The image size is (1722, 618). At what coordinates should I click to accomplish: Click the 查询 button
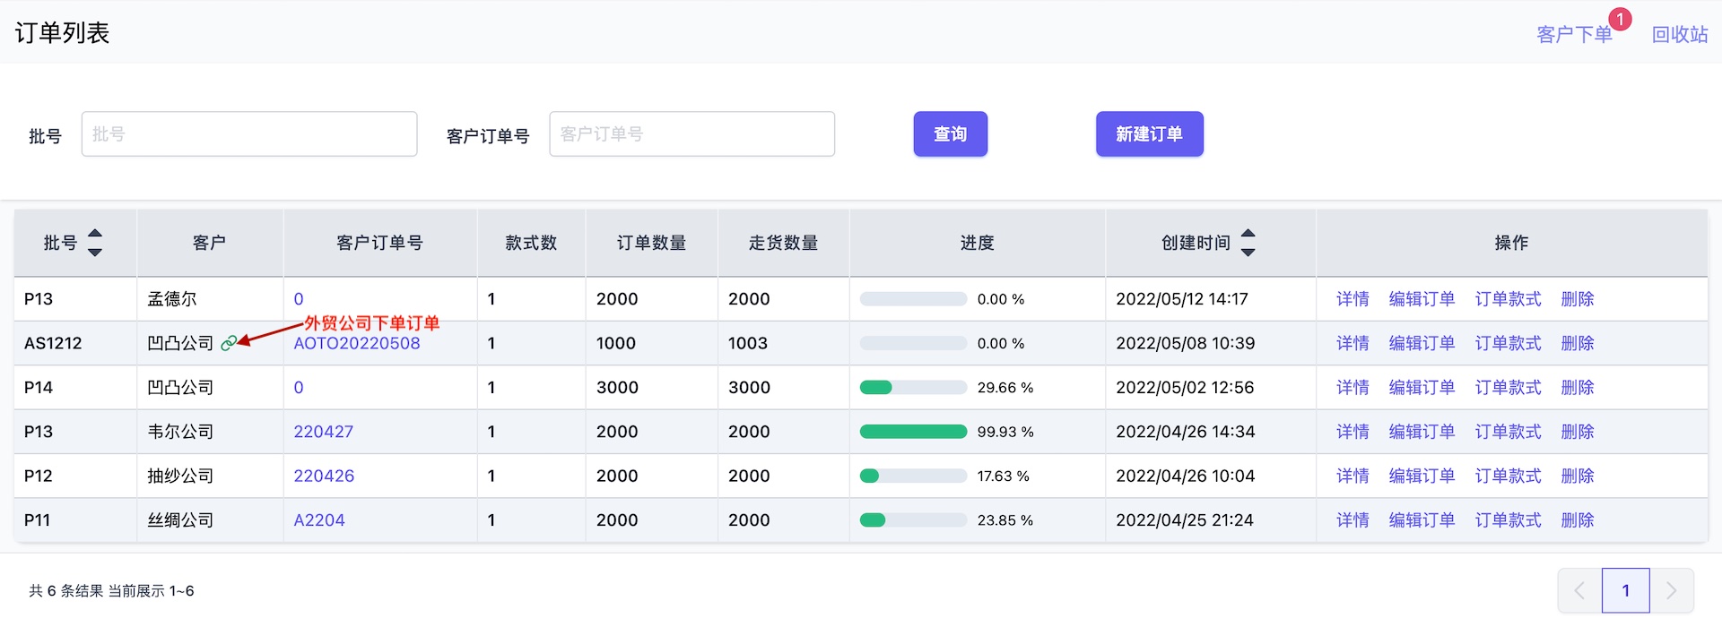[951, 134]
